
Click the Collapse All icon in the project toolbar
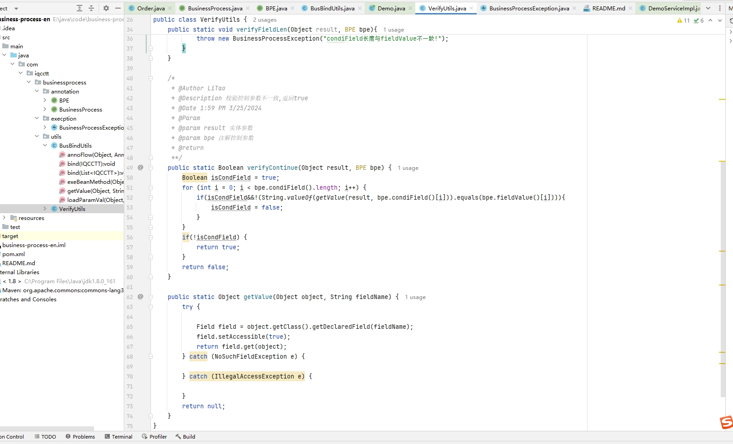tap(91, 8)
